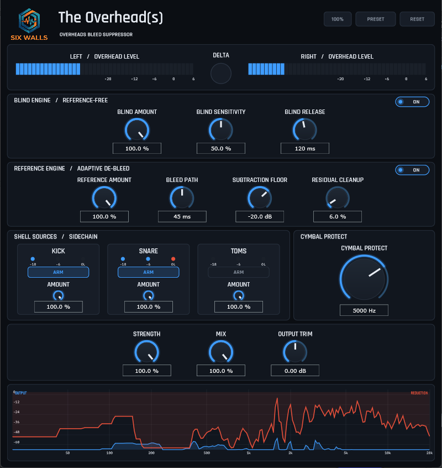Click the Snare Amount 100.0 % field
This screenshot has width=442, height=468.
click(149, 306)
